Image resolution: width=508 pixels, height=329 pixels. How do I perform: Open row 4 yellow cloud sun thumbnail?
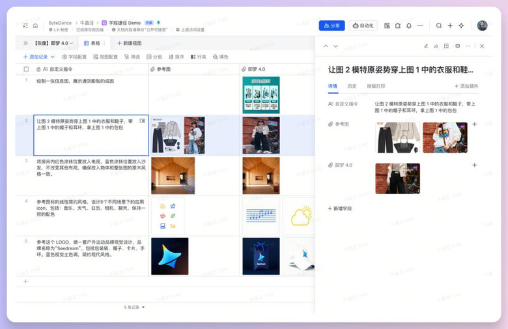click(x=299, y=216)
